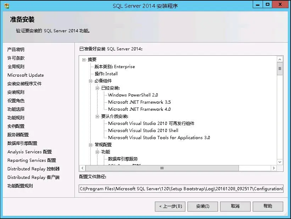This screenshot has height=219, width=291.
Task: Collapse the 要从介质安装 tree node
Action: point(97,116)
